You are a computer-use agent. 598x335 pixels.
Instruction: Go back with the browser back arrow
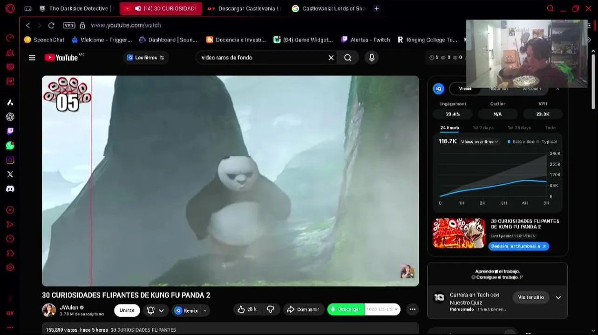click(x=28, y=25)
